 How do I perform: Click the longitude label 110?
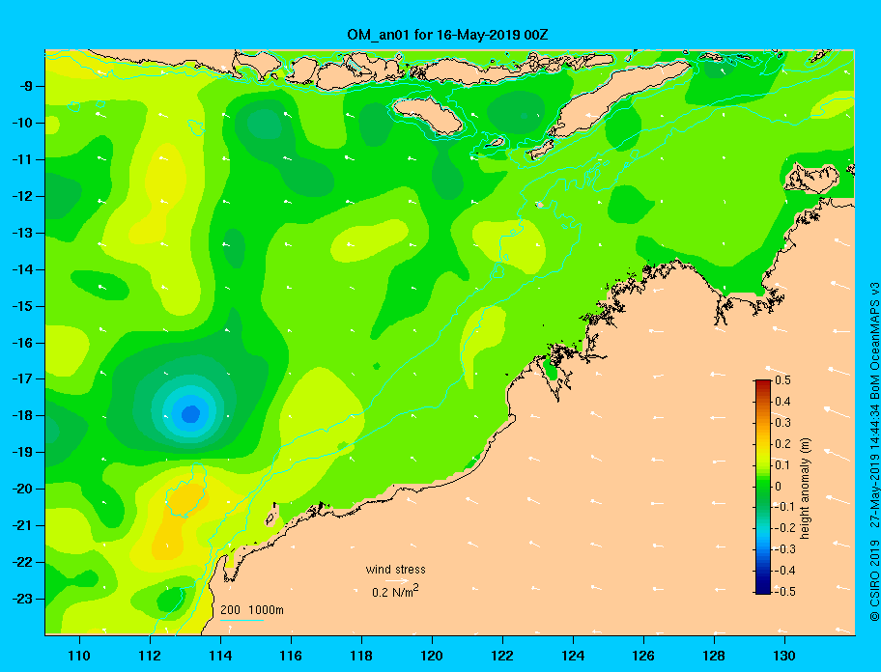(79, 656)
